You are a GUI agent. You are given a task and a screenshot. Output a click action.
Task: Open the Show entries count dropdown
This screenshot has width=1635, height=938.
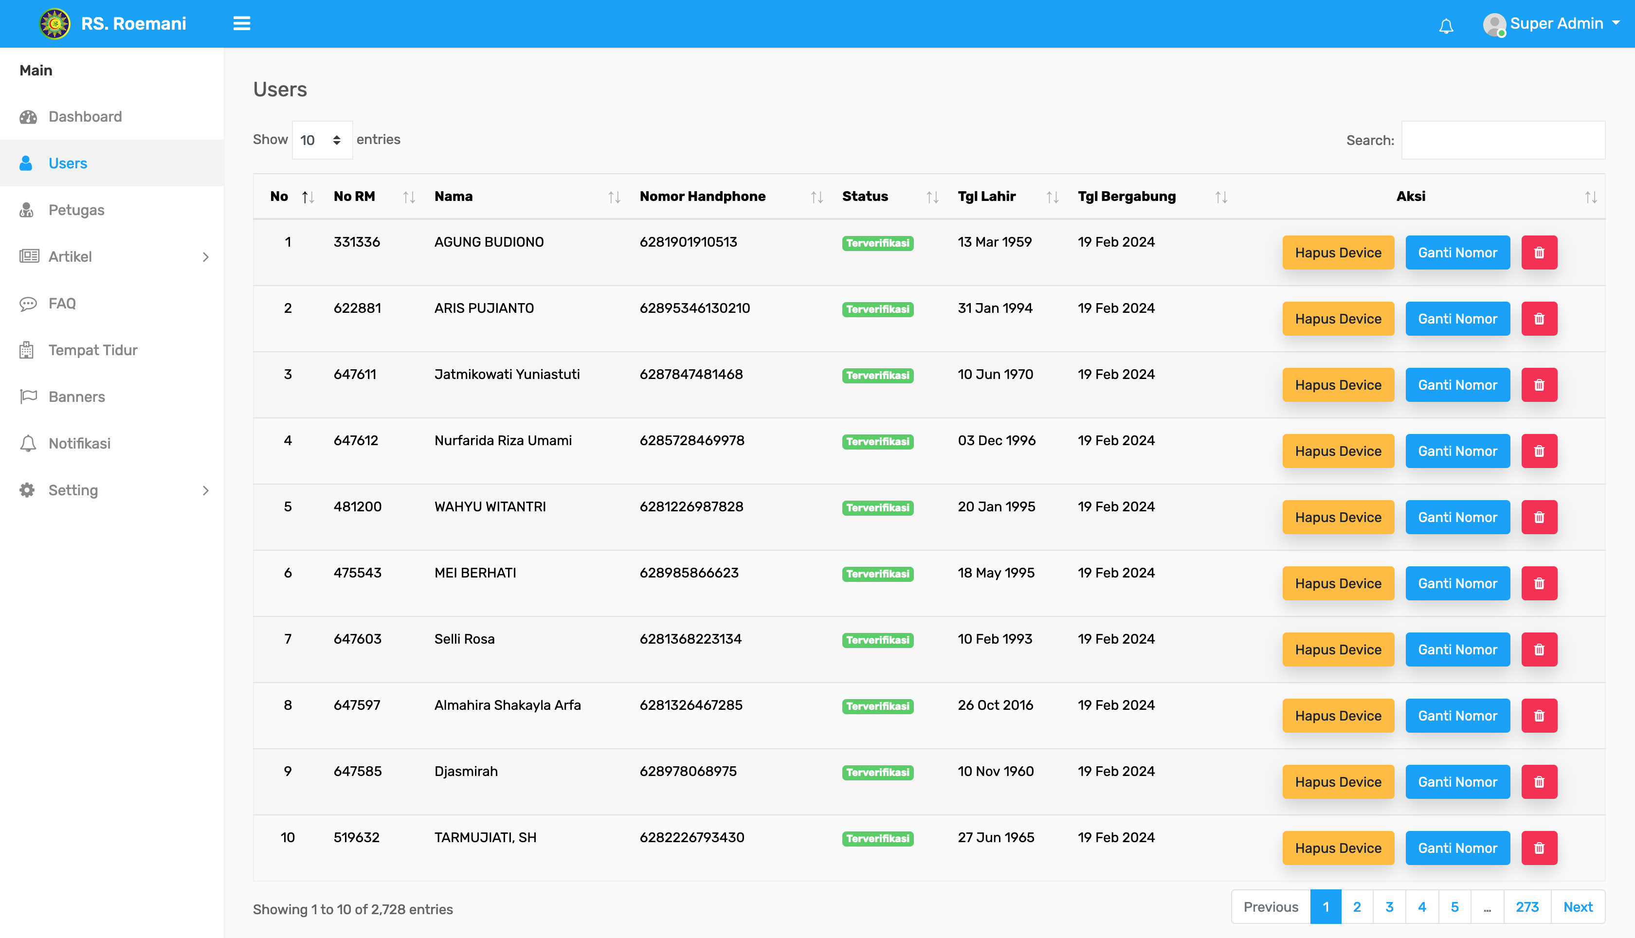click(322, 140)
